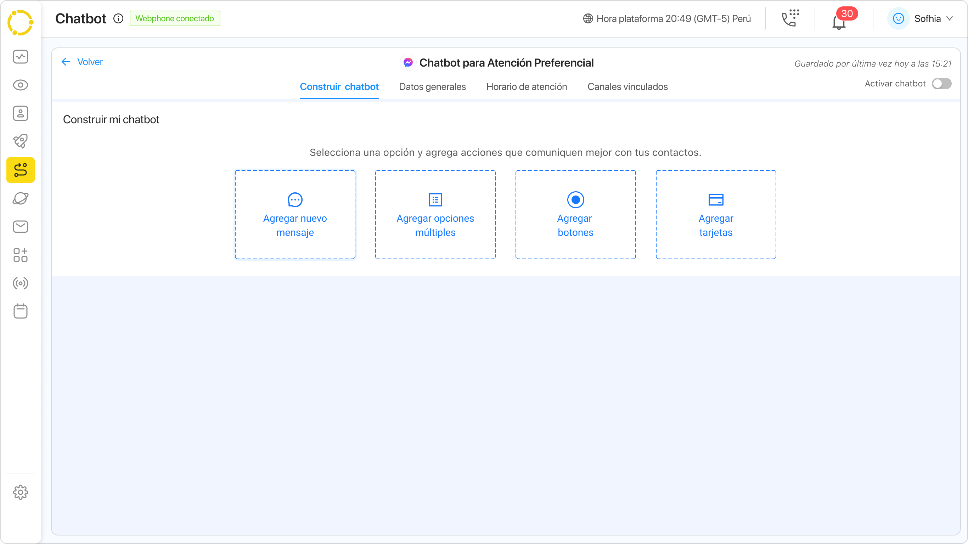Viewport: 968px width, 544px height.
Task: Click the Hora plataforma 20:49 text
Action: click(x=674, y=18)
